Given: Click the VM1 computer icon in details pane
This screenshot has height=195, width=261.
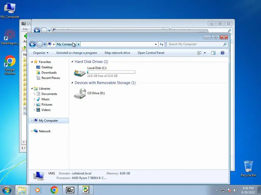Looking at the screenshot, I should (39, 176).
